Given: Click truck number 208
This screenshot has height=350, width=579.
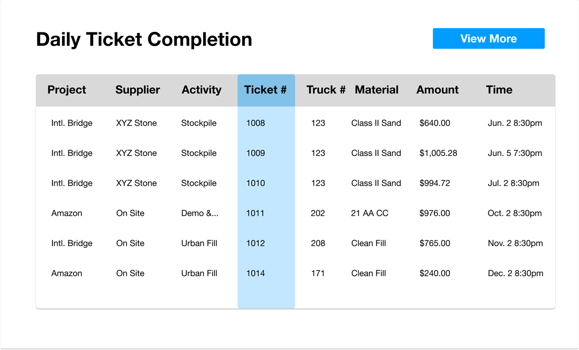Looking at the screenshot, I should click(318, 243).
